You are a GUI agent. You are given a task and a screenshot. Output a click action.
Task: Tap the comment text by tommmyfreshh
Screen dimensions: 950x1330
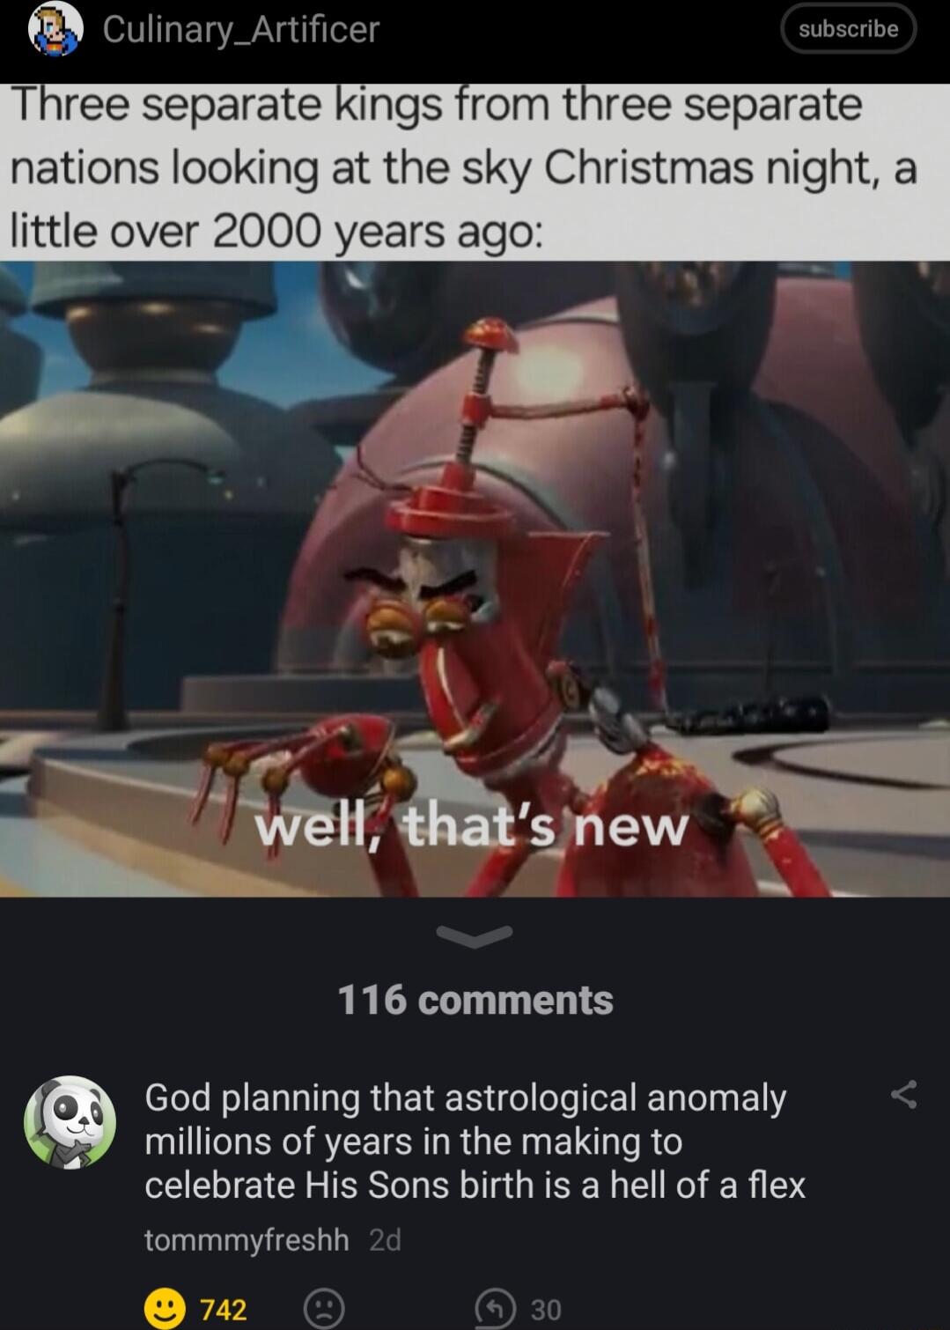click(x=475, y=1141)
